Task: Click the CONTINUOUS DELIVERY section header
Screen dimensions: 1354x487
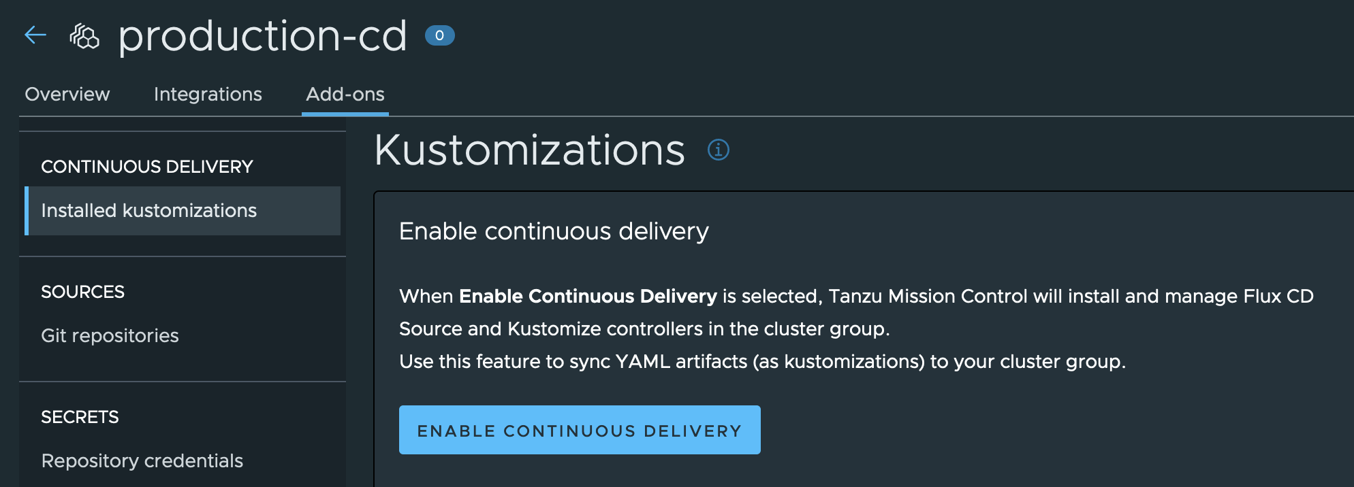Action: point(147,167)
